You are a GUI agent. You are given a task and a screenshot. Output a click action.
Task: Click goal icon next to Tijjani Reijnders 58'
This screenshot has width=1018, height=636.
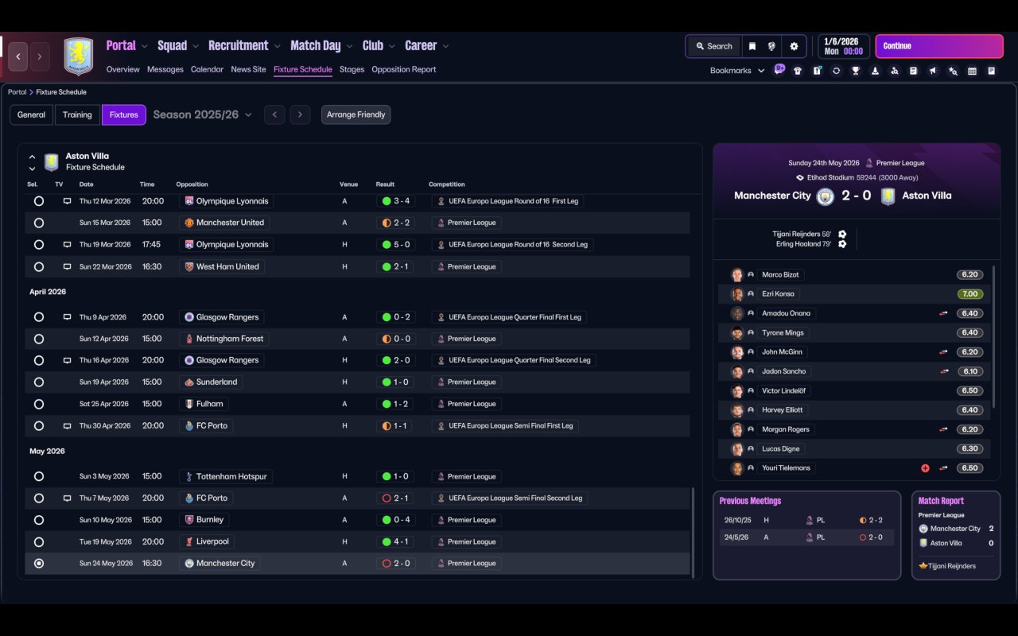[842, 234]
